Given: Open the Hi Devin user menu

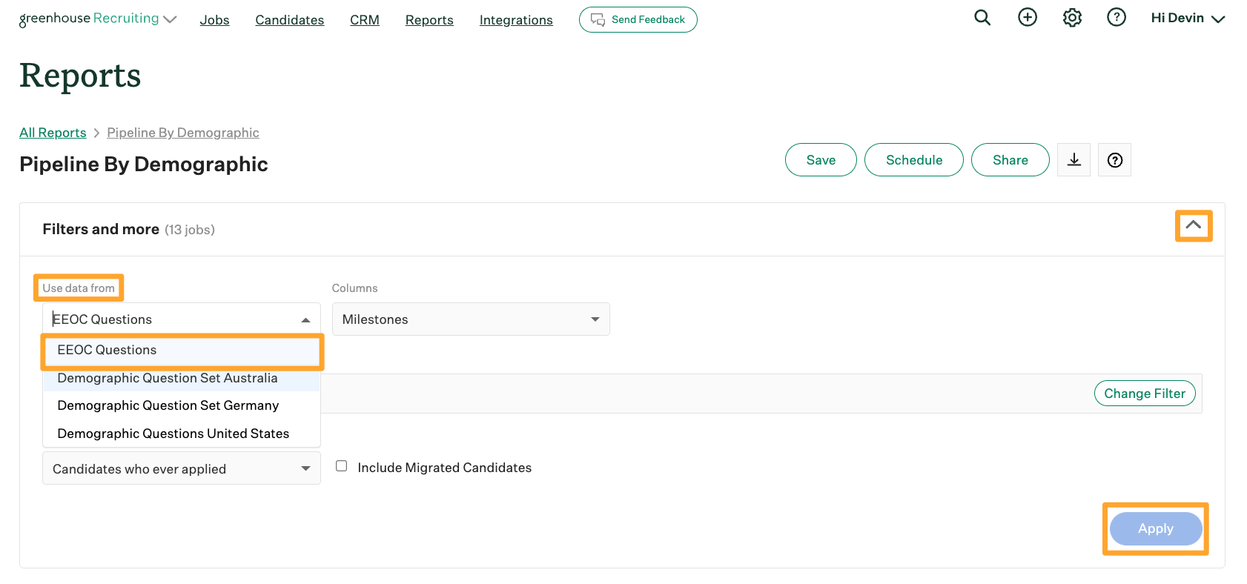Looking at the screenshot, I should tap(1188, 19).
